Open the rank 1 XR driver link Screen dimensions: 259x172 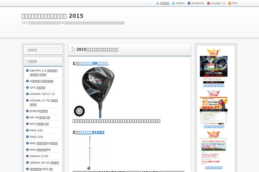(94, 64)
